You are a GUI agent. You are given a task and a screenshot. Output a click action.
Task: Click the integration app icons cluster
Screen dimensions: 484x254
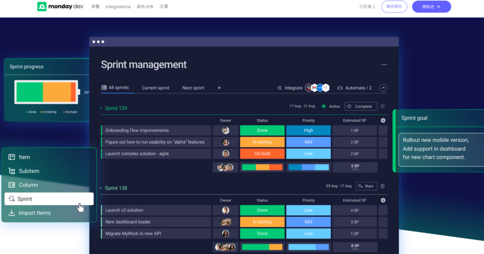point(317,88)
